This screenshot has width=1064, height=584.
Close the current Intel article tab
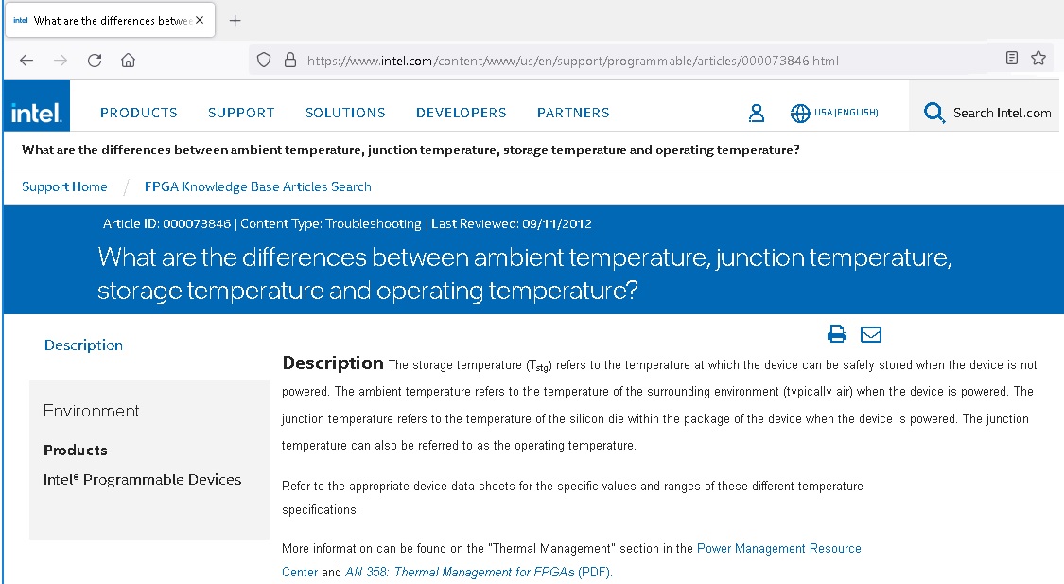[x=200, y=21]
